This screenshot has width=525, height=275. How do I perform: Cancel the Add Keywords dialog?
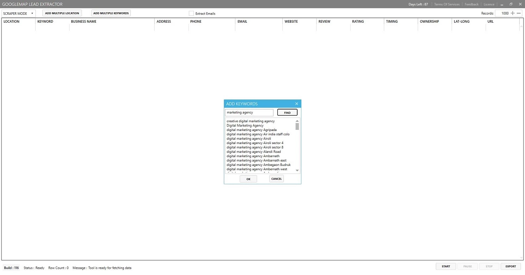(276, 179)
